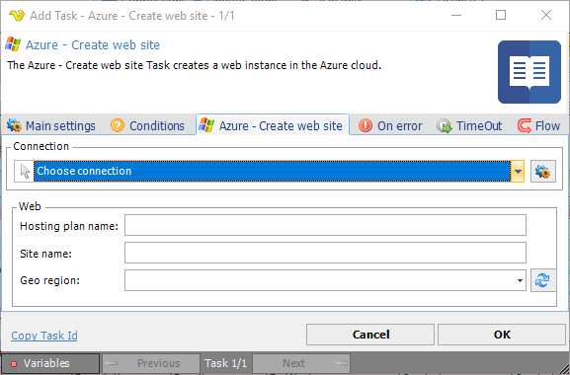
Task: Open connection settings gear icon
Action: pyautogui.click(x=543, y=171)
